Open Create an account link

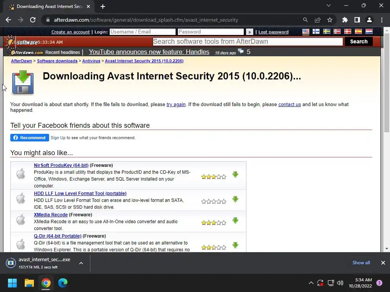tap(70, 32)
